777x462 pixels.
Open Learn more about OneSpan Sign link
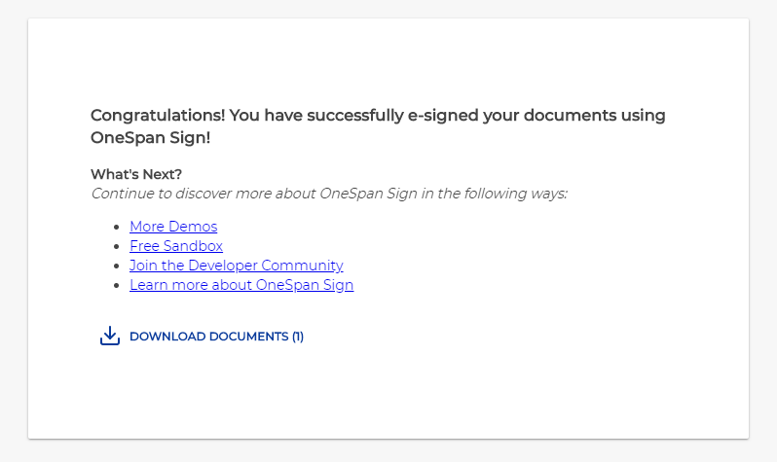point(241,285)
